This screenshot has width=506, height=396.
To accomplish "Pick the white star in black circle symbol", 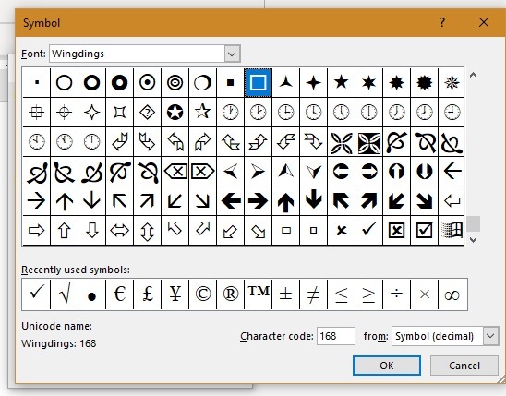I will [175, 113].
